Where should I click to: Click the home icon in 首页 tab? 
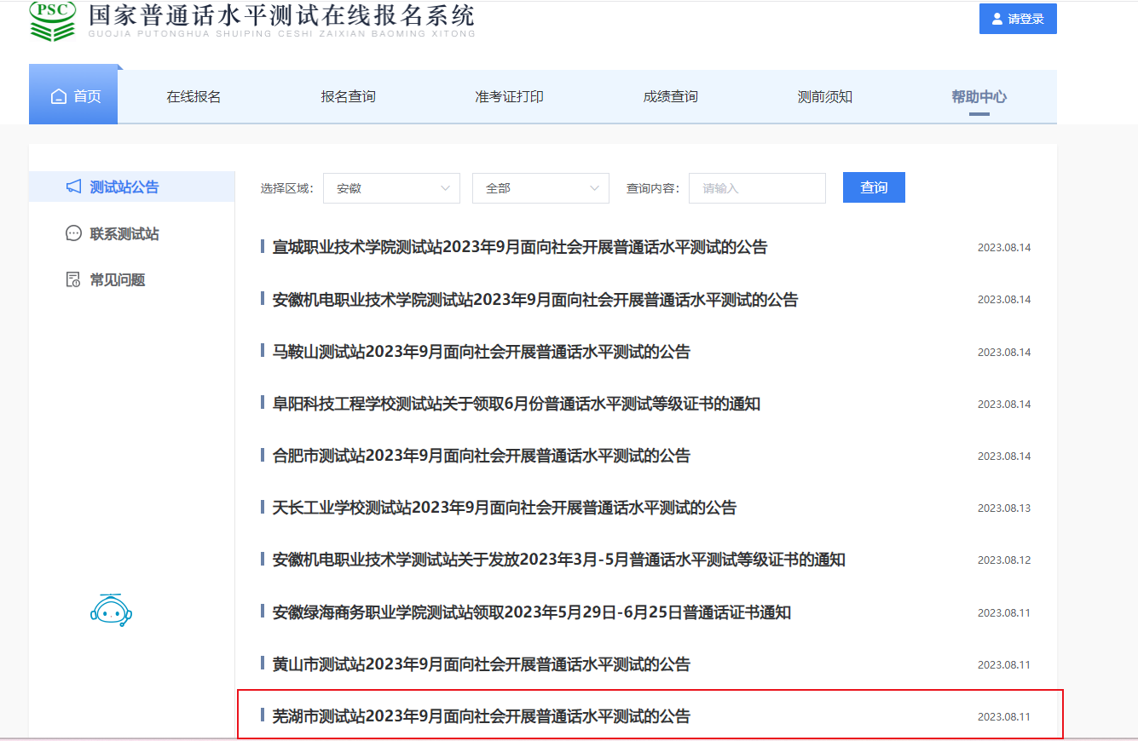click(x=59, y=97)
